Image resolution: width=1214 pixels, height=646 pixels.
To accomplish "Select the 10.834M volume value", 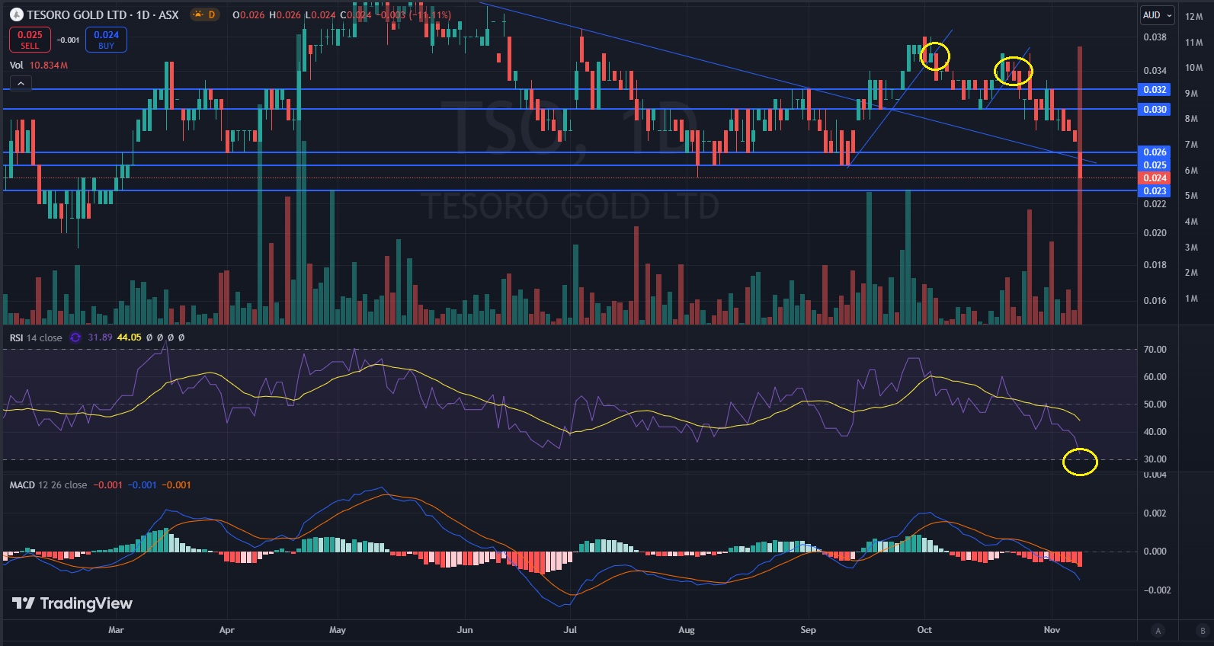I will coord(49,65).
